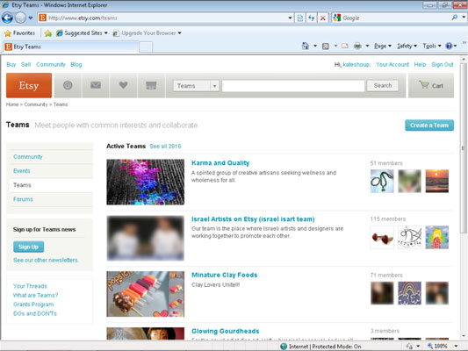Click the Sell link in Etsy header
This screenshot has height=351, width=468.
(x=26, y=64)
